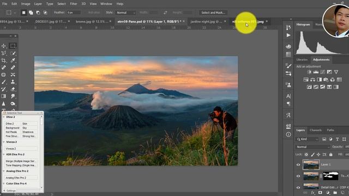Toggle lock all padlock icon
Viewport: 349px width, 196px height.
tap(331, 155)
